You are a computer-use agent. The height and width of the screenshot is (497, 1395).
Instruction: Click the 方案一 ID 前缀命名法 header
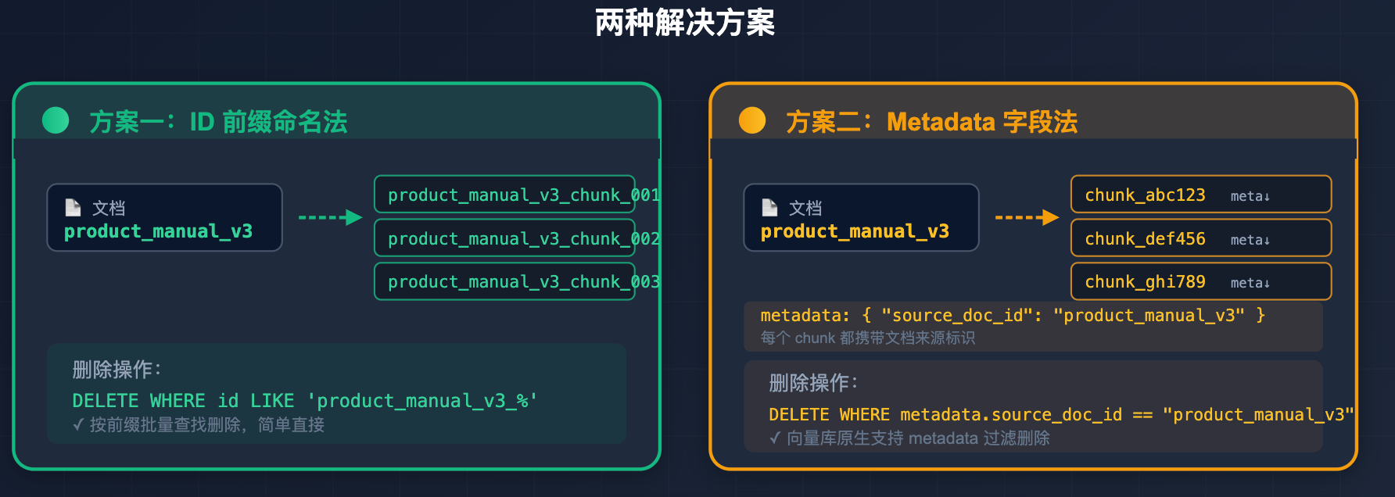(218, 122)
